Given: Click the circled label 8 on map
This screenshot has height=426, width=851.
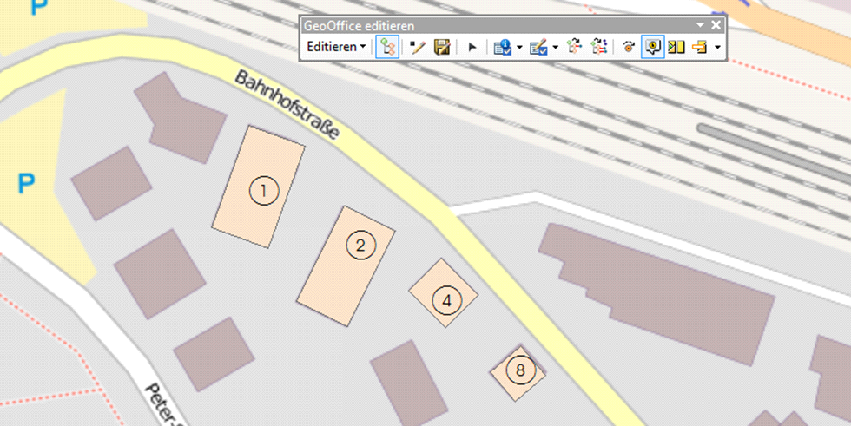Looking at the screenshot, I should pos(519,371).
